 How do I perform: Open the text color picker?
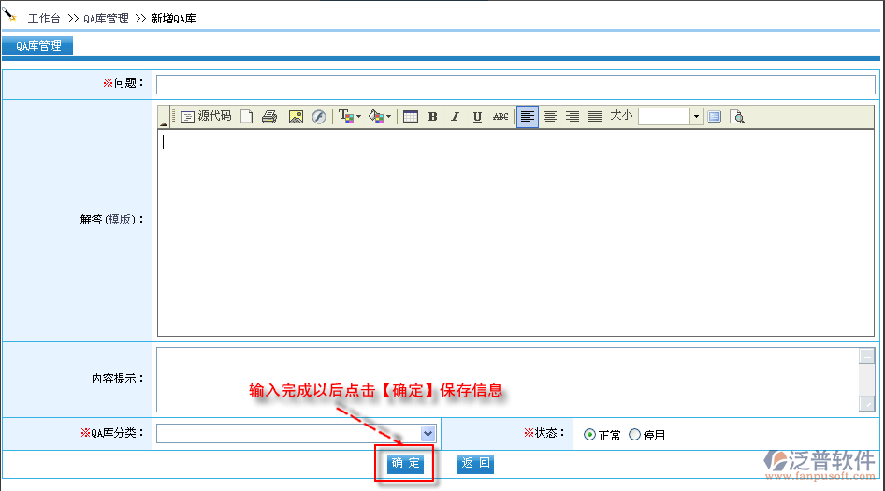[349, 116]
